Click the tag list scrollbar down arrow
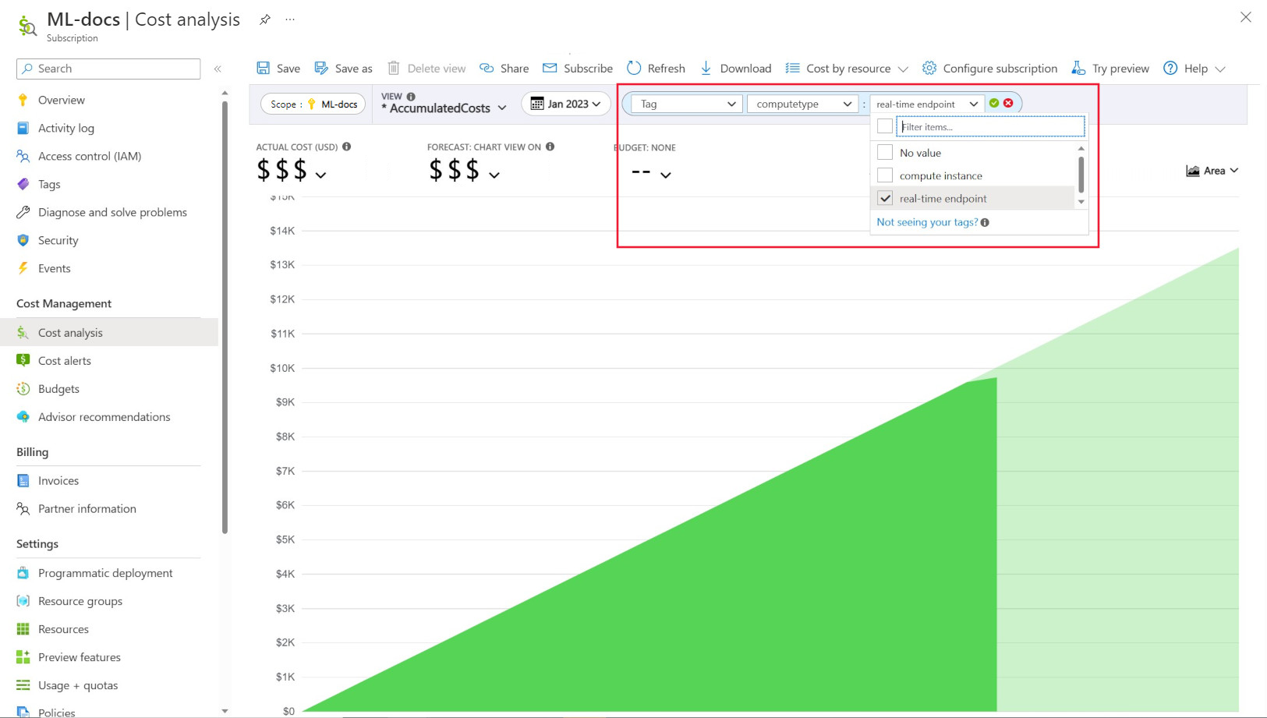The image size is (1267, 718). 1081,202
